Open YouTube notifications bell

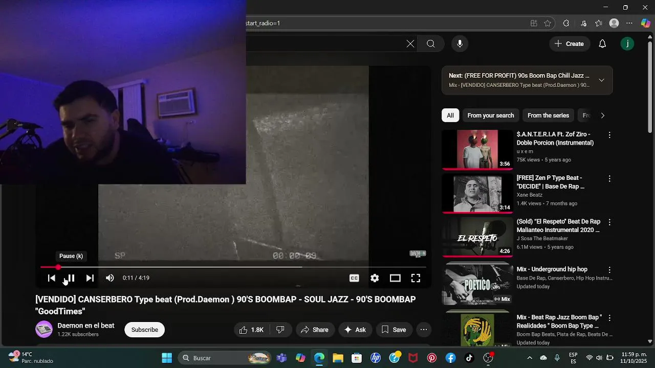click(602, 44)
